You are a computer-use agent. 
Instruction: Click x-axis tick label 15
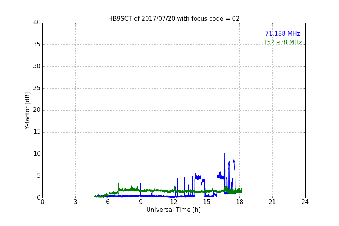(x=207, y=202)
